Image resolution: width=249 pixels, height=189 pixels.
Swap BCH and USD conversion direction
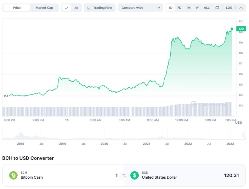pos(124,175)
